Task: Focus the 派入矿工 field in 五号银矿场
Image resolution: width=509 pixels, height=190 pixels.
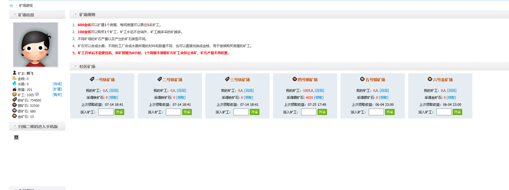Action: (x=376, y=112)
